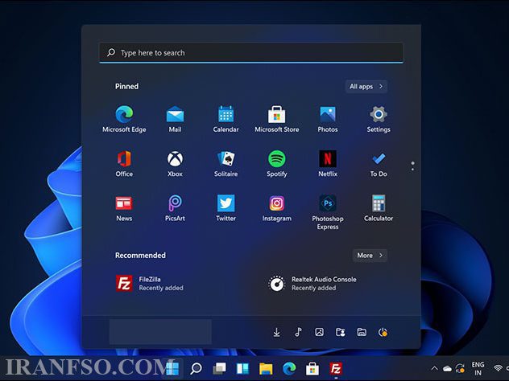Launch Instagram
Screen dimensions: 509x381
click(x=276, y=208)
